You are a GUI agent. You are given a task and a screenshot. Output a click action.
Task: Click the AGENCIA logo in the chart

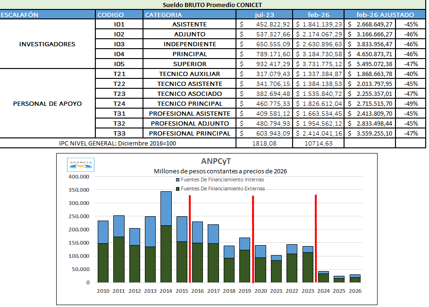[81, 165]
